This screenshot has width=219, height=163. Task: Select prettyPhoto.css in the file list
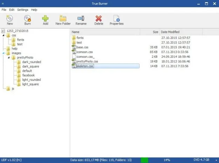(87, 62)
